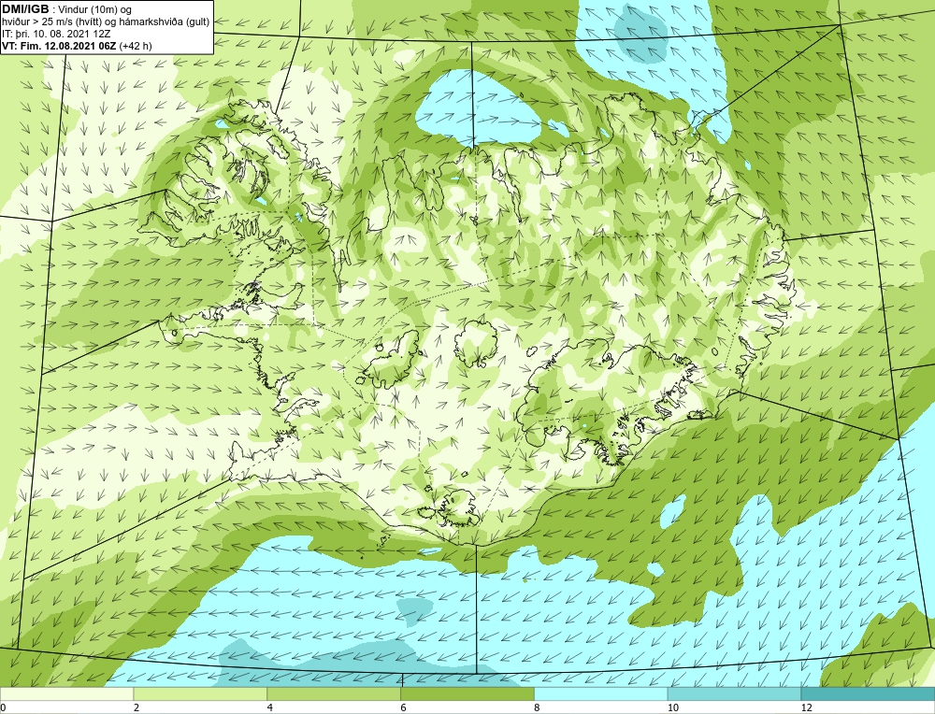Click the dark teal legend swatch above 12
This screenshot has height=714, width=935.
869,693
